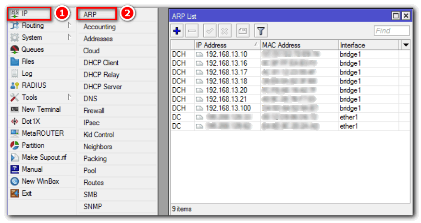Expand the Tools submenu arrow
Screen dimensions: 421x223
pyautogui.click(x=70, y=97)
